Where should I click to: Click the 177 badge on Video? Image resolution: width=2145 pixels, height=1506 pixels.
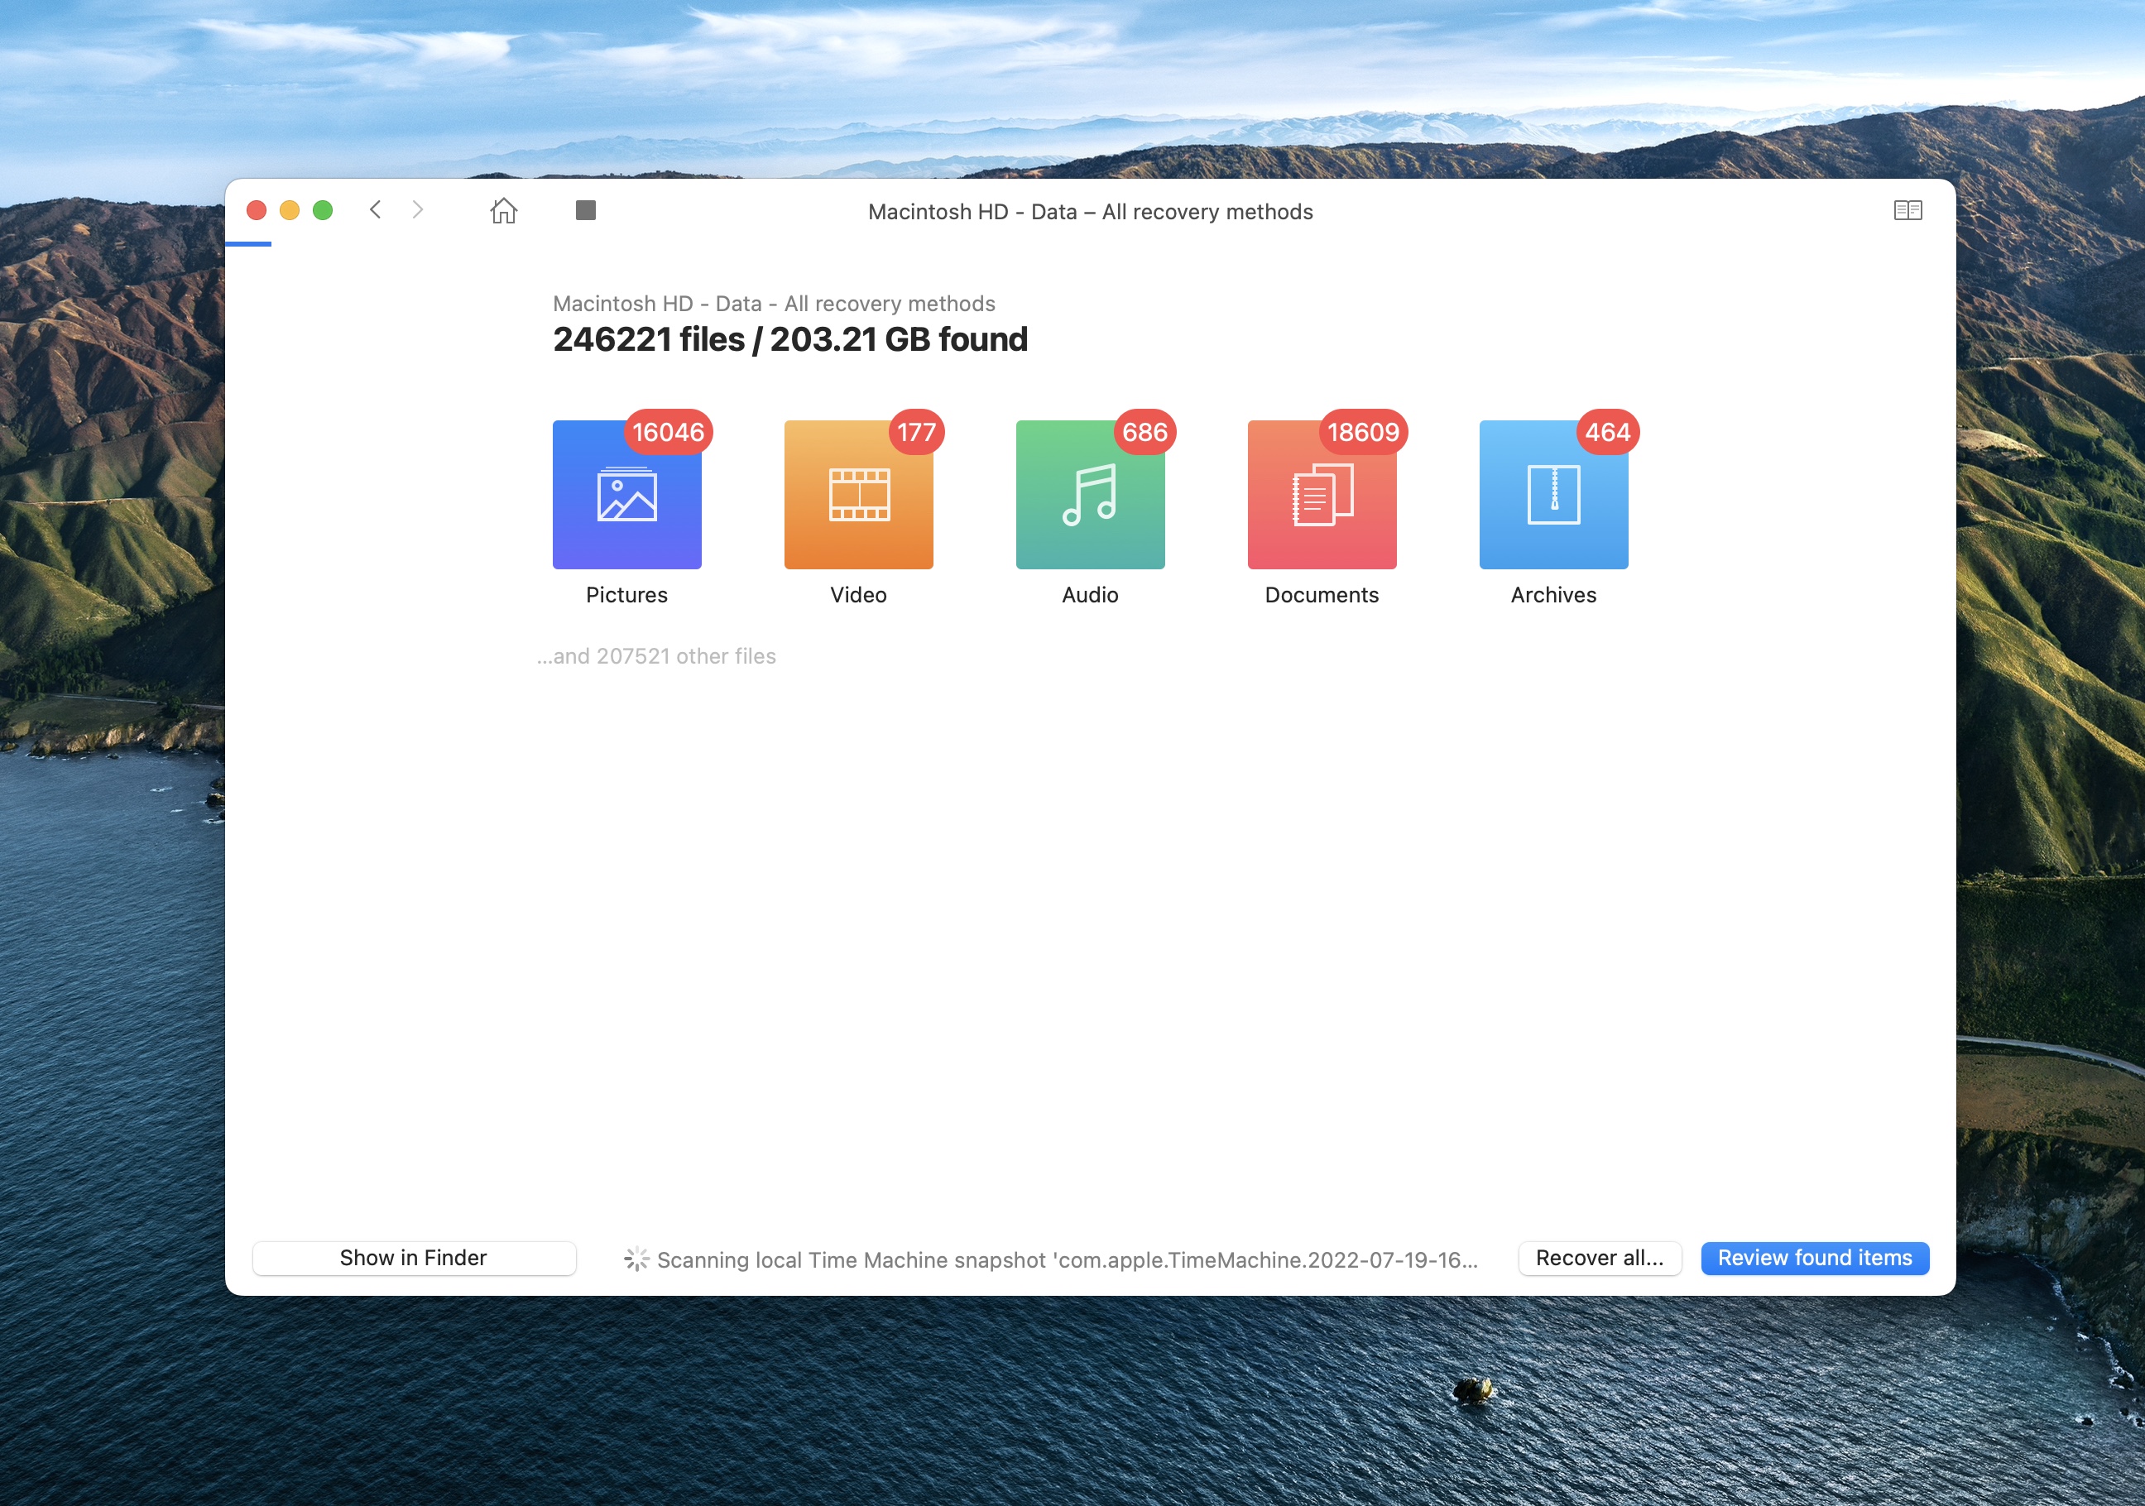[x=916, y=432]
